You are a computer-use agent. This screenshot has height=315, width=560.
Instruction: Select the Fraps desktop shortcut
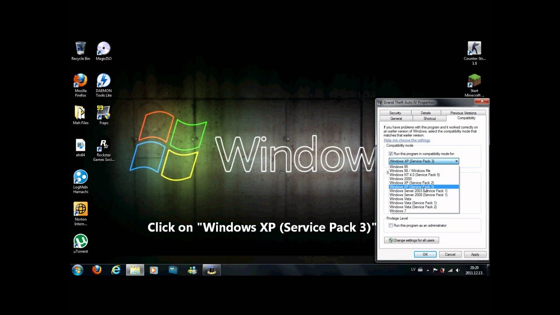click(x=104, y=115)
